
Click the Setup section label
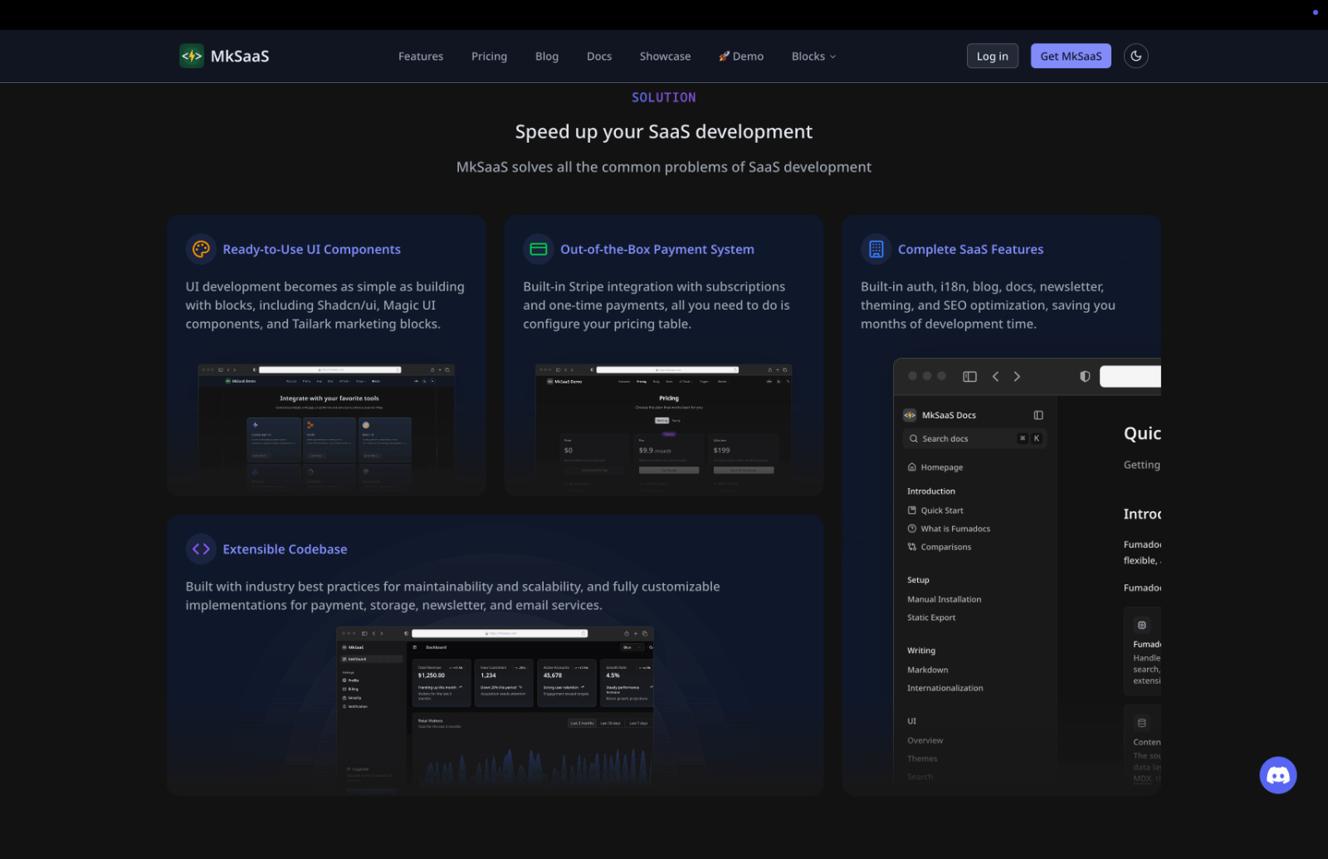[918, 580]
